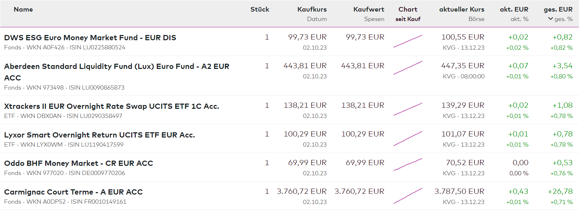Open the Oddo BHF Money Market sparkline chart
The height and width of the screenshot is (211, 579).
point(408,164)
